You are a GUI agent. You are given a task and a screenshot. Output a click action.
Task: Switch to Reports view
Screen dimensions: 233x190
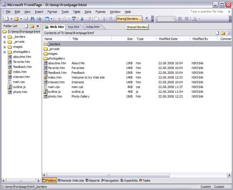(92, 180)
